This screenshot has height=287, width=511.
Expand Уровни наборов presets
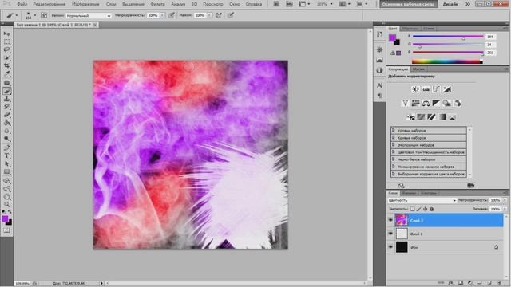[393, 130]
